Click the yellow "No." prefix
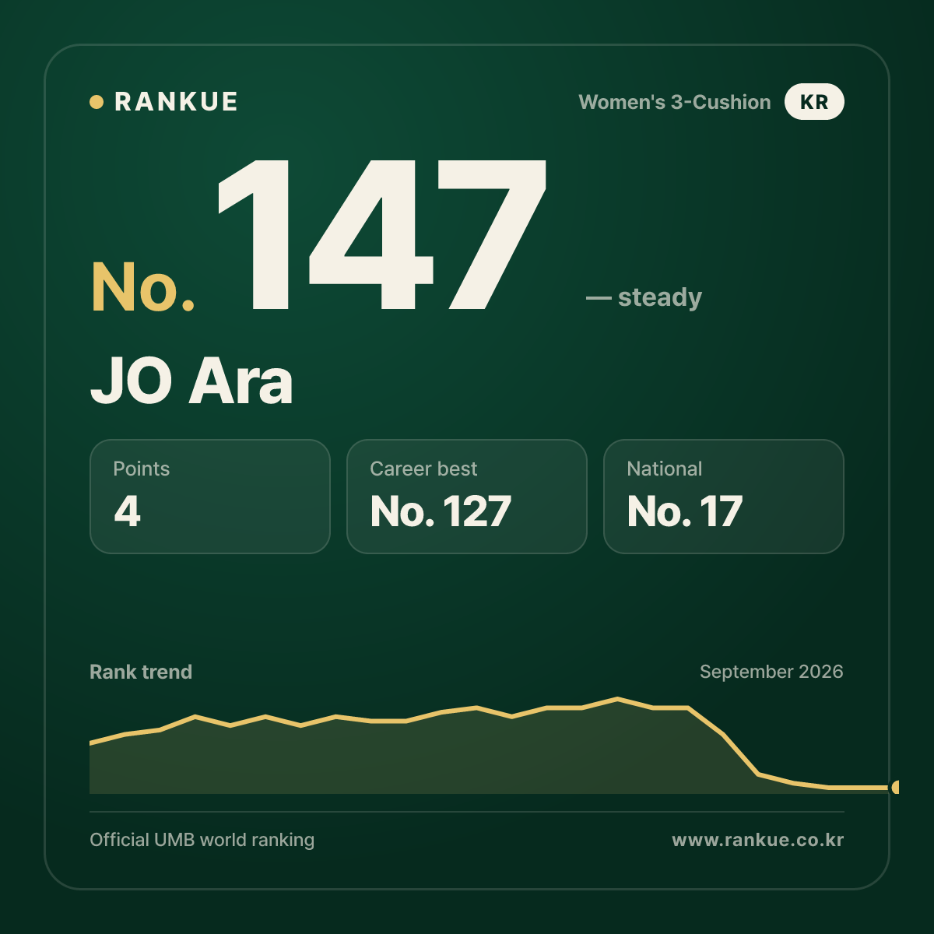This screenshot has height=934, width=934. click(x=143, y=287)
